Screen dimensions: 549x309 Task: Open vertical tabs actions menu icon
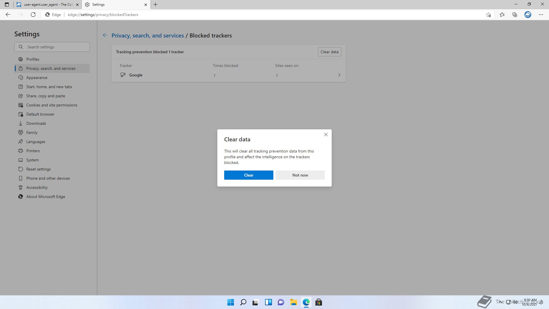click(x=7, y=5)
